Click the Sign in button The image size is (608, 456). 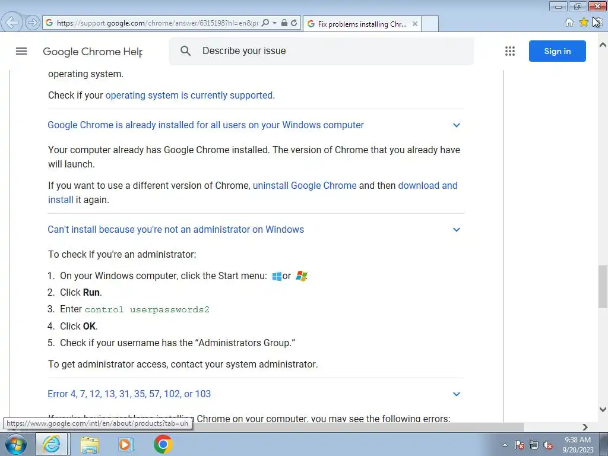pyautogui.click(x=557, y=51)
